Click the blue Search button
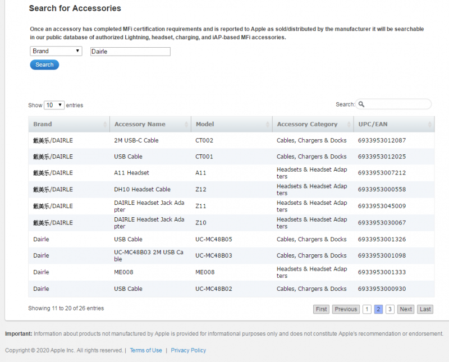The height and width of the screenshot is (362, 449). [x=44, y=65]
